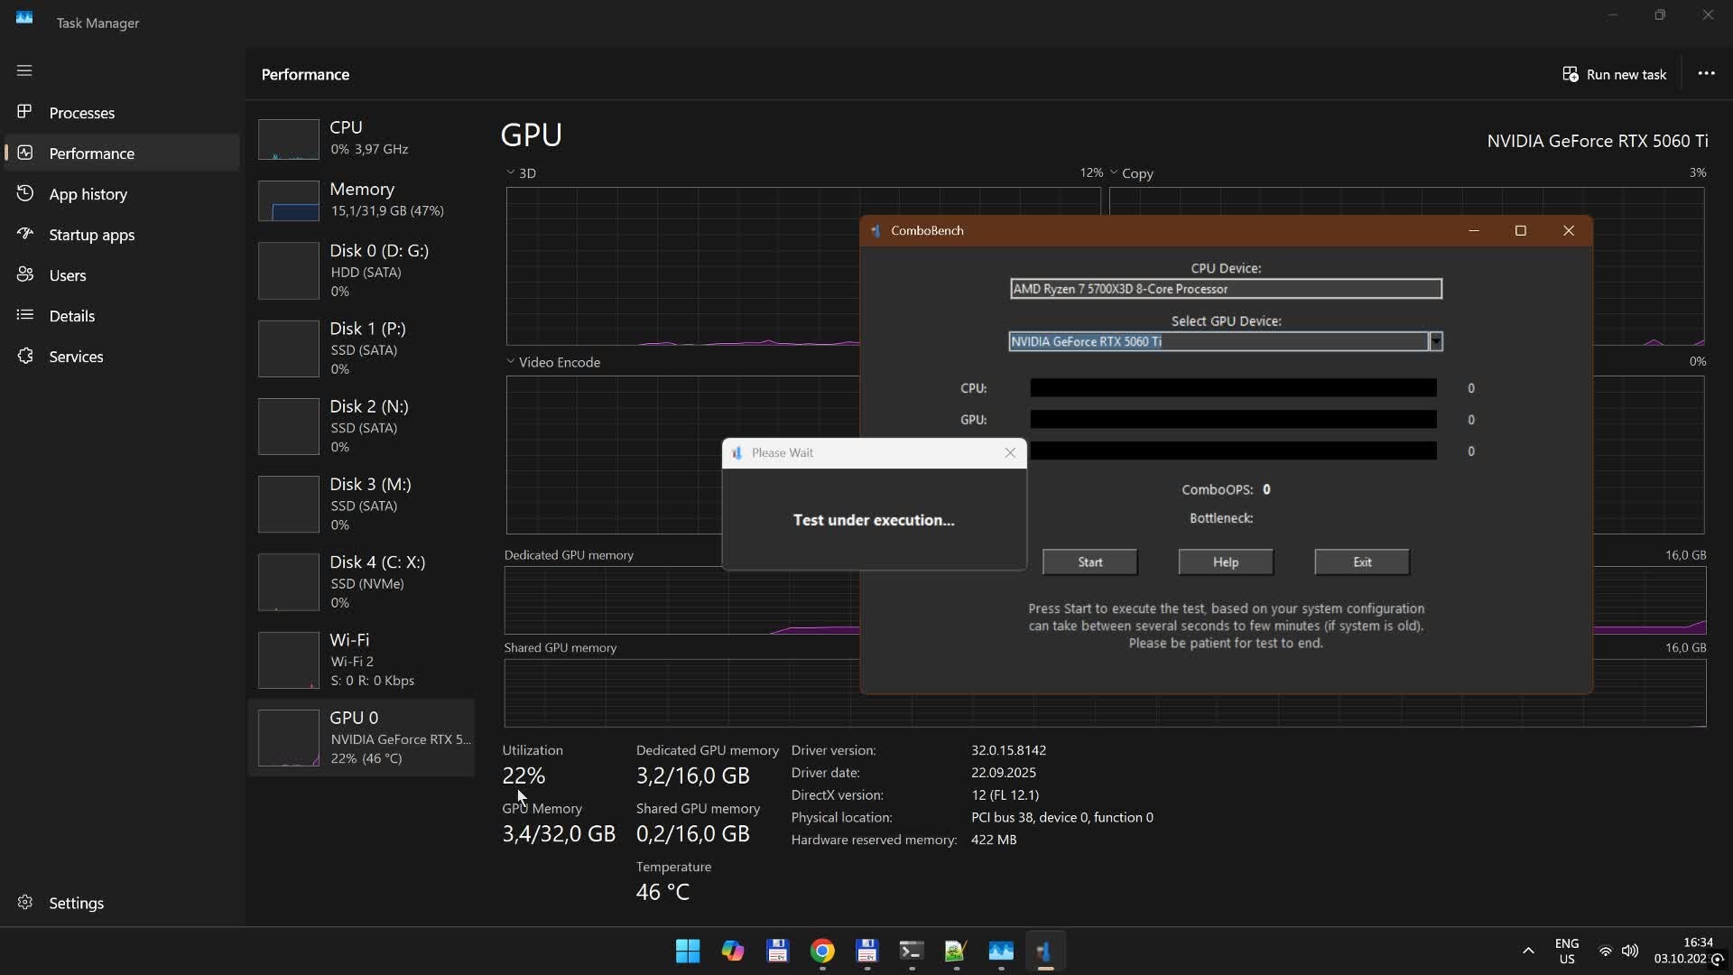Click the CPU Device text field
This screenshot has height=975, width=1733.
(1225, 289)
